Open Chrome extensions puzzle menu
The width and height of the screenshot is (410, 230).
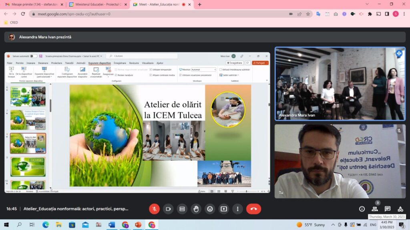[x=370, y=14]
